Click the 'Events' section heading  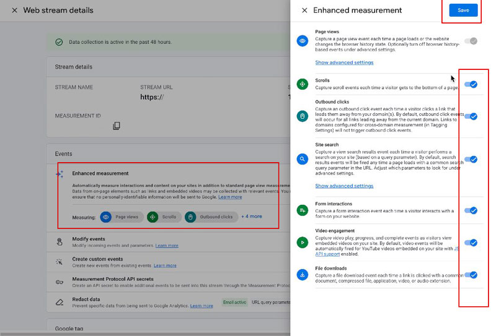tap(64, 154)
